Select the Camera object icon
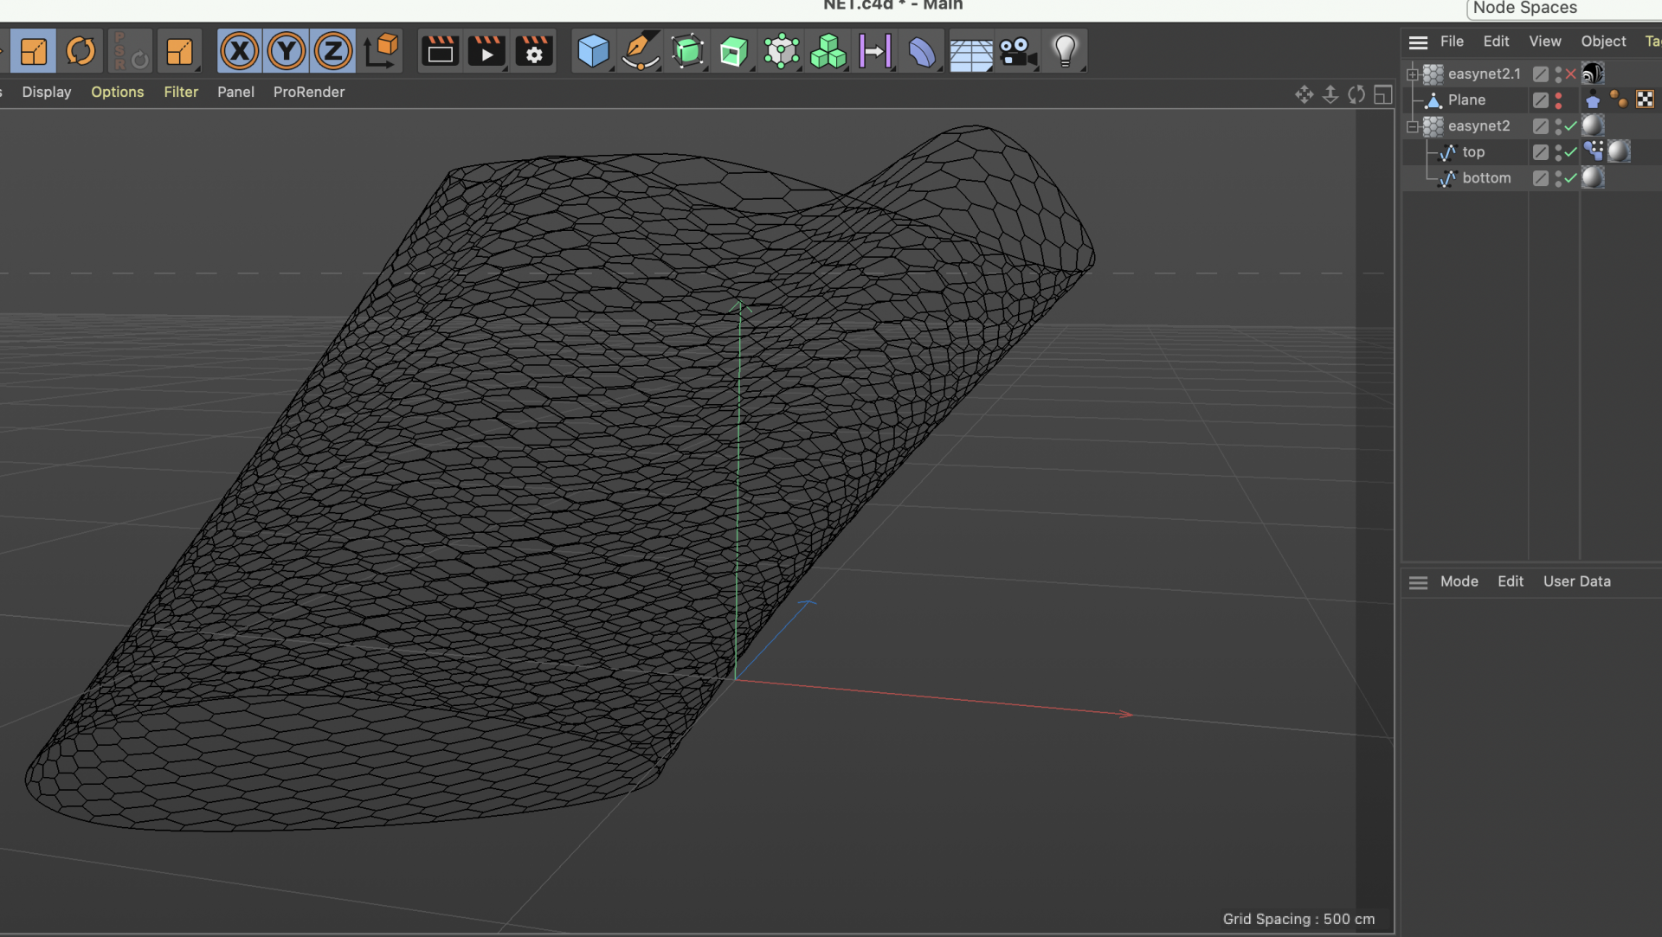The width and height of the screenshot is (1662, 937). pos(1016,50)
